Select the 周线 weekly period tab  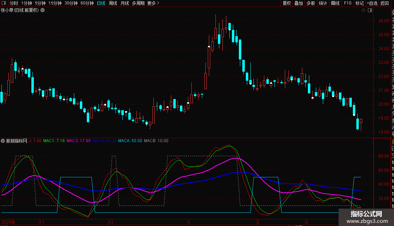pyautogui.click(x=113, y=3)
